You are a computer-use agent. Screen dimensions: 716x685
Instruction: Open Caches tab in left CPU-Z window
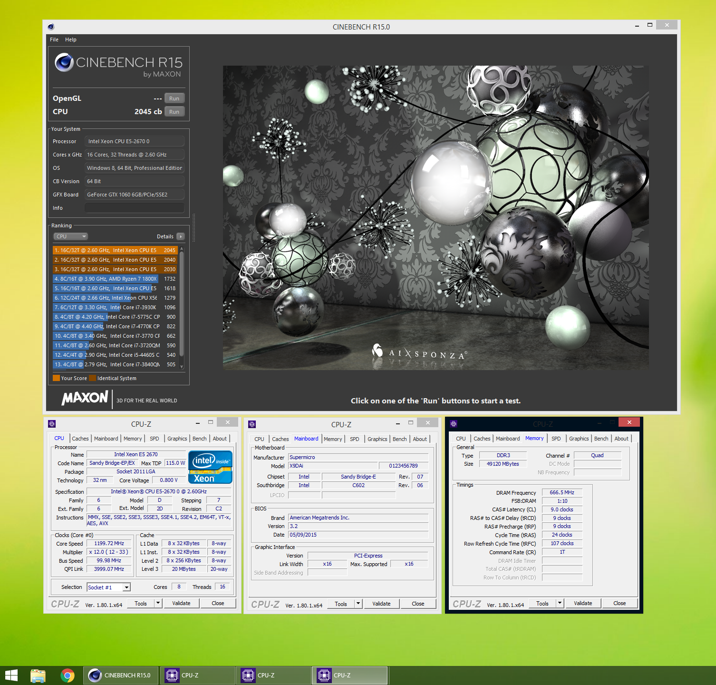point(80,439)
